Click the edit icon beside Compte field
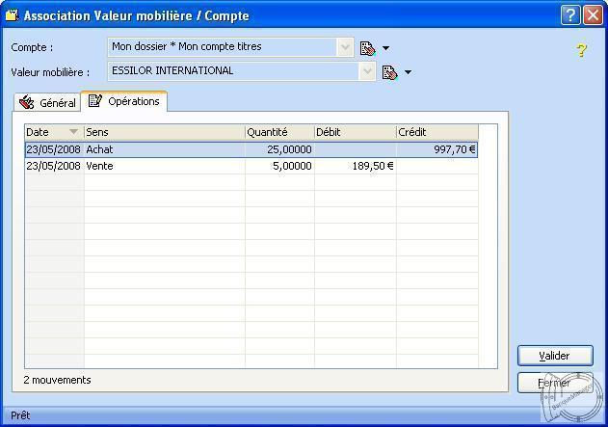Image resolution: width=608 pixels, height=427 pixels. pyautogui.click(x=367, y=47)
